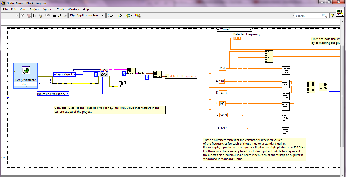The height and width of the screenshot is (177, 346).
Task: Open the 'increasing frequency' enum constant dropdown
Action: pyautogui.click(x=53, y=94)
